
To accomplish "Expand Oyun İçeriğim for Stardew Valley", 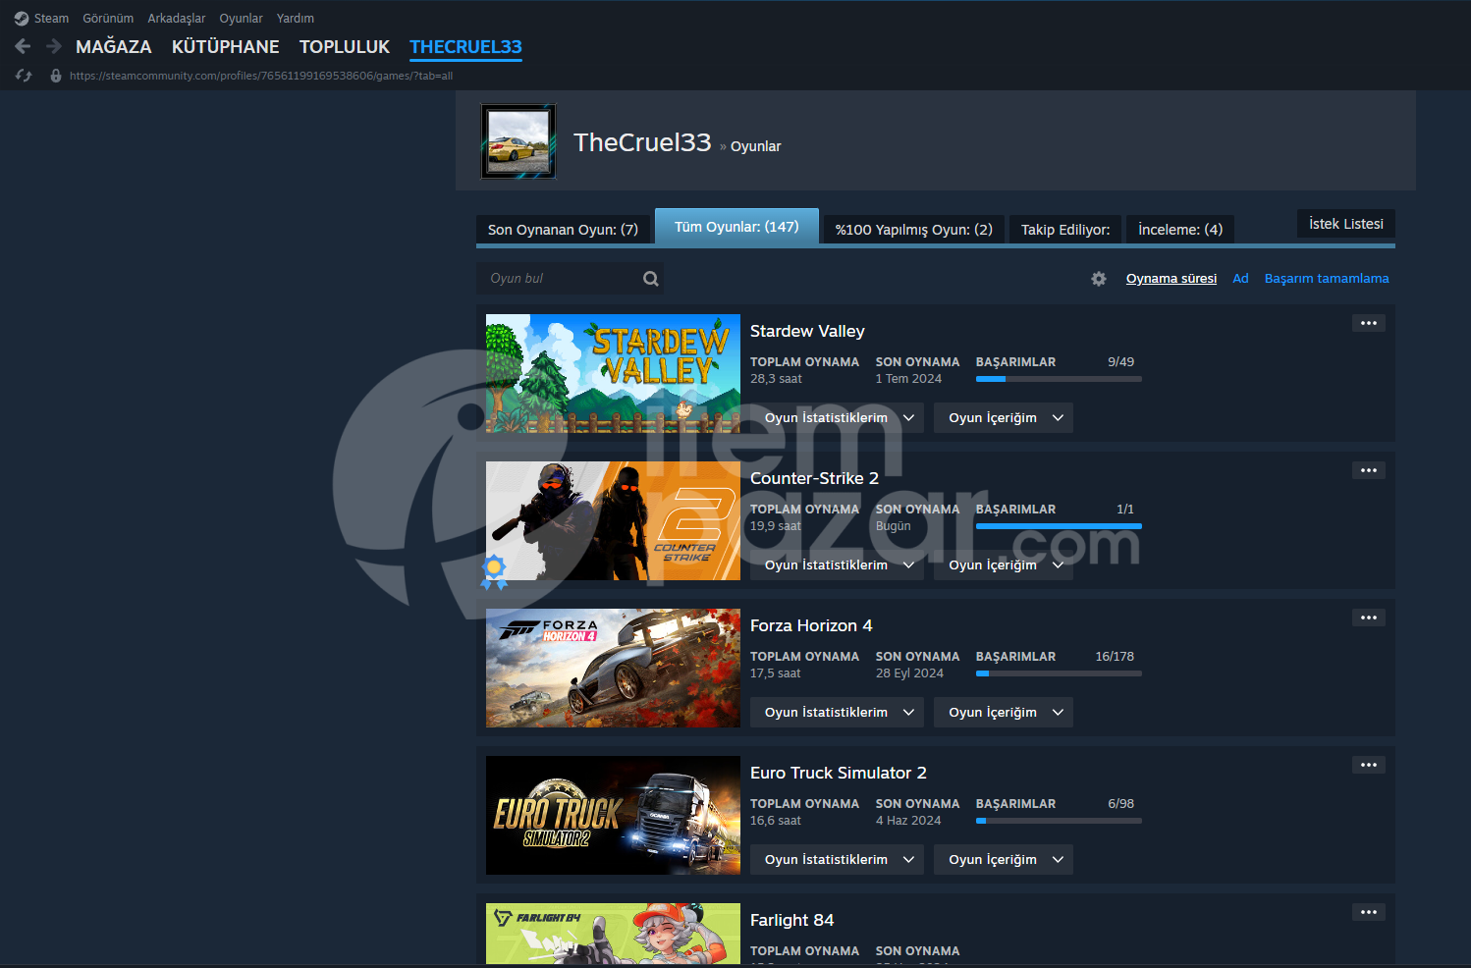I will tap(1004, 418).
